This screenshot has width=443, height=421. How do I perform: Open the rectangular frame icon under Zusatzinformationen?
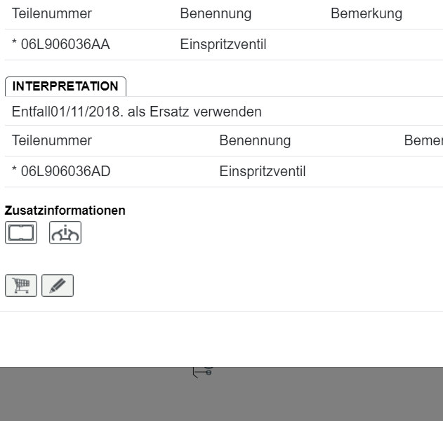coord(21,232)
